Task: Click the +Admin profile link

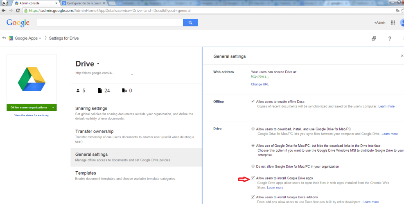Action: [x=380, y=22]
